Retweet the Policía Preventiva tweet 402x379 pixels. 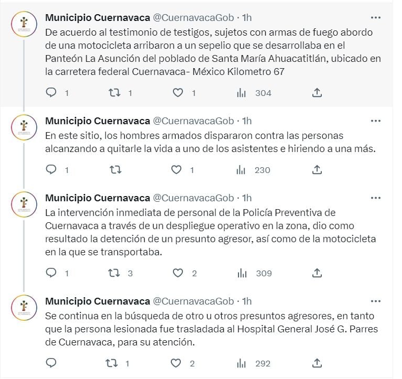pos(114,273)
